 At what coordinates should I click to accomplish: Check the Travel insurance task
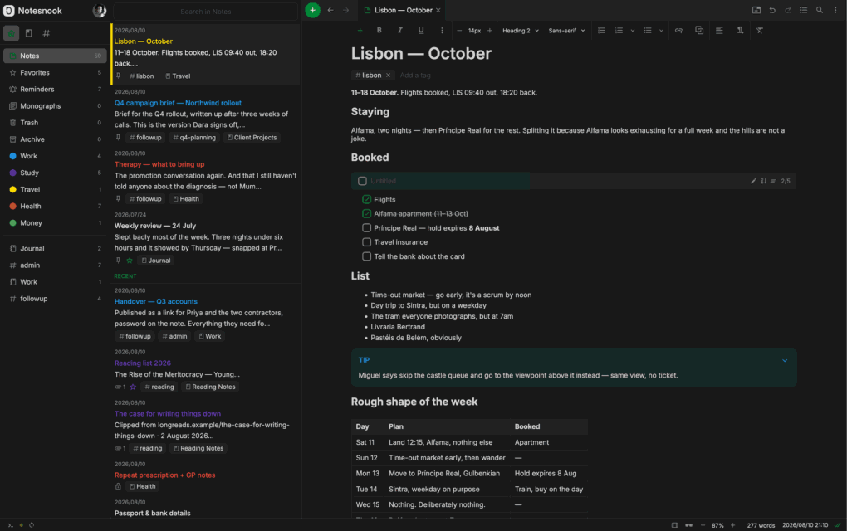(x=367, y=242)
